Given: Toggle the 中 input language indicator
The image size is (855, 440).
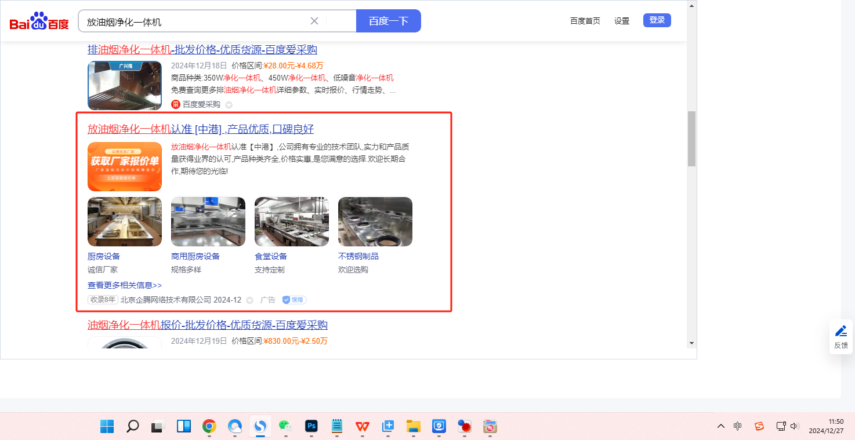Looking at the screenshot, I should tap(737, 426).
